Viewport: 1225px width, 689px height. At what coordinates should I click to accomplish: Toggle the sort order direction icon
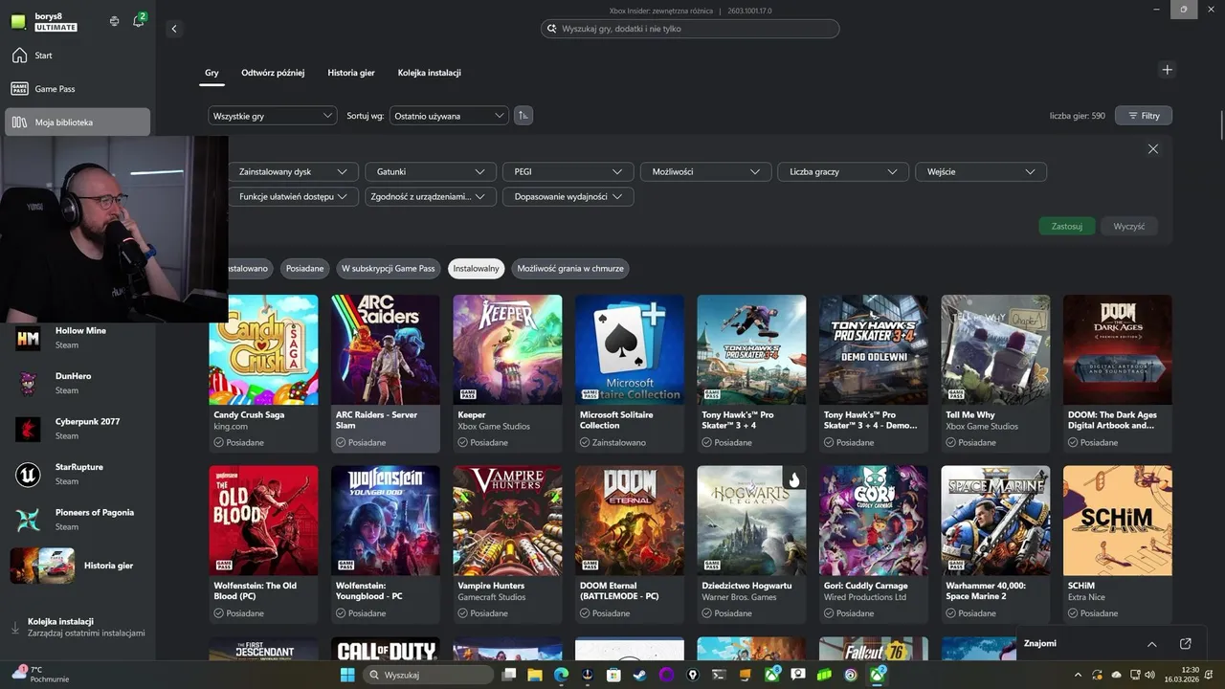523,116
